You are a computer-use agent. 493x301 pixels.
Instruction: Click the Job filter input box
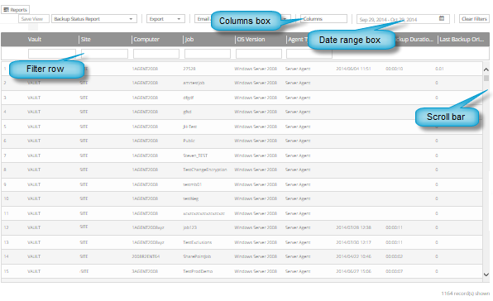[x=207, y=54]
